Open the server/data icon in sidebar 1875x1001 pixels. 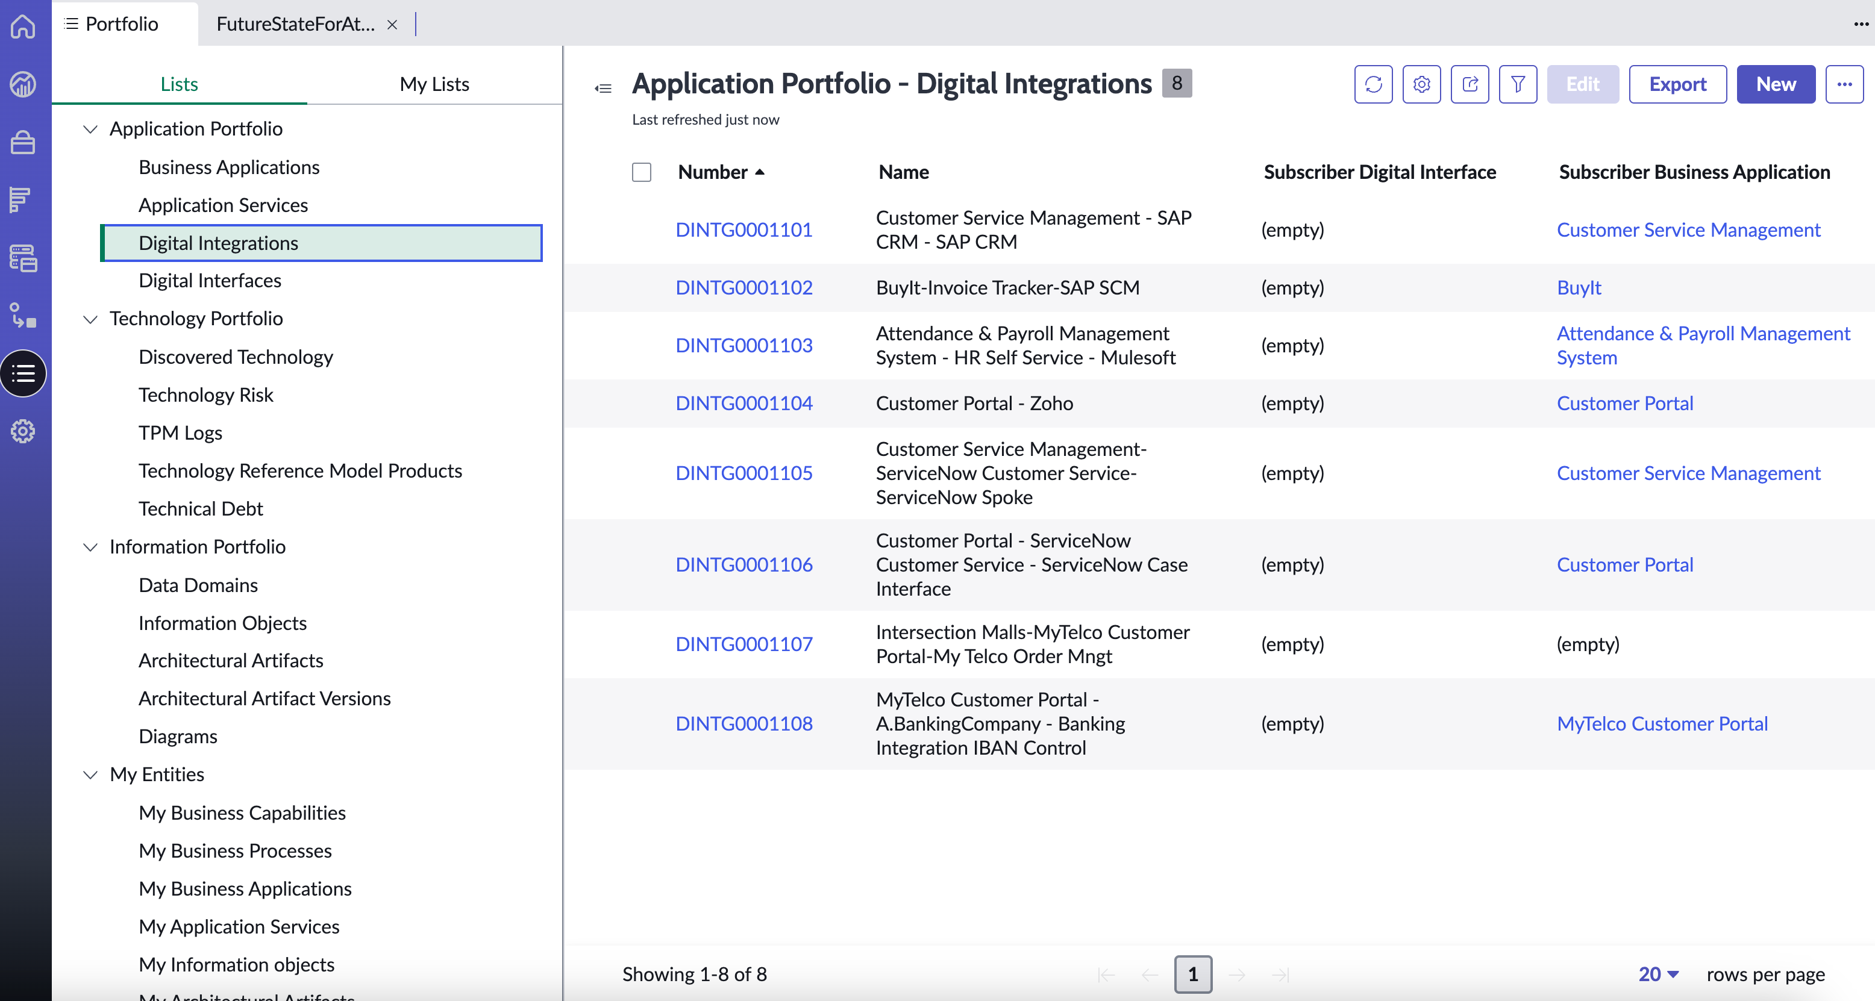pyautogui.click(x=23, y=258)
